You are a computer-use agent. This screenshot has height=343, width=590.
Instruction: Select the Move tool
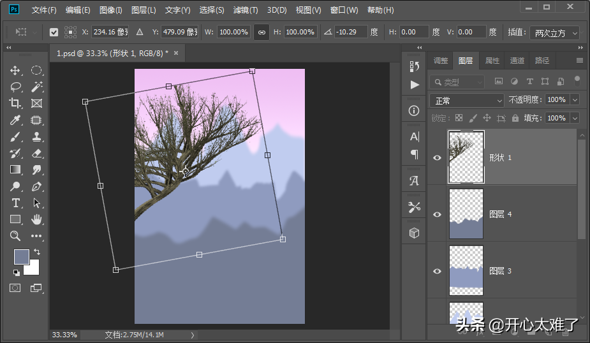[15, 70]
